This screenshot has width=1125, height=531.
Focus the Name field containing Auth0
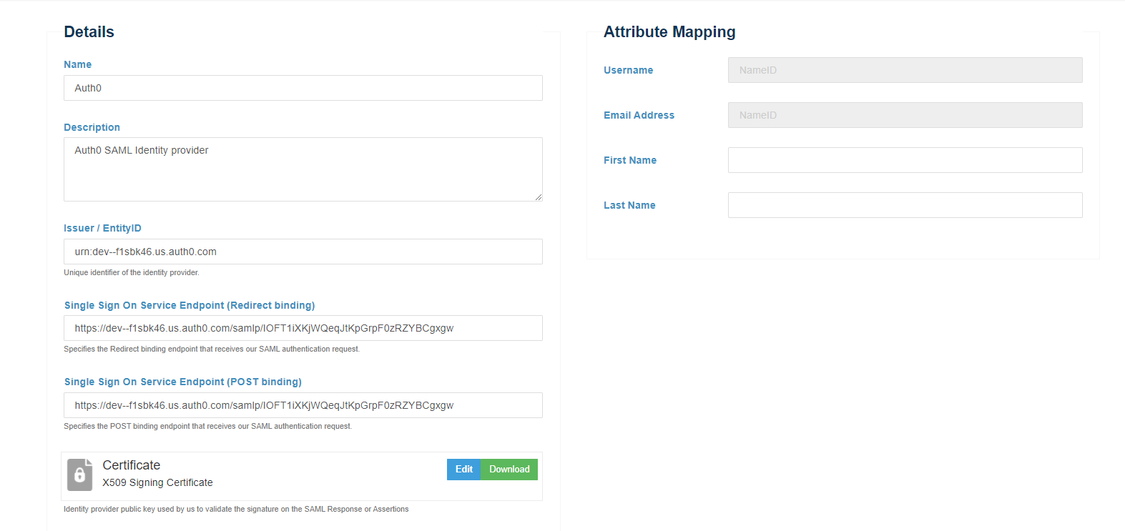[x=303, y=88]
